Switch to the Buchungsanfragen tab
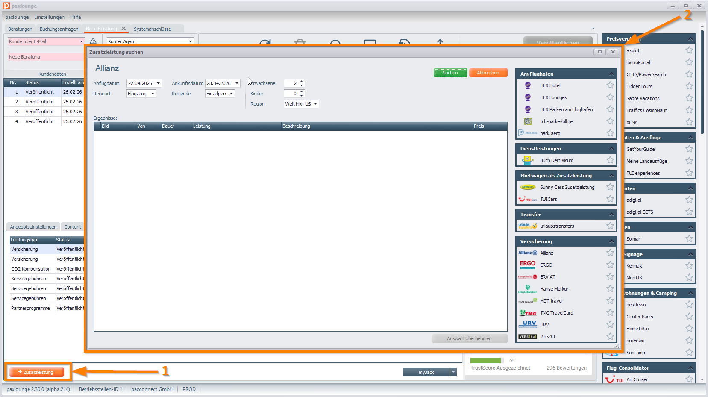 coord(59,29)
